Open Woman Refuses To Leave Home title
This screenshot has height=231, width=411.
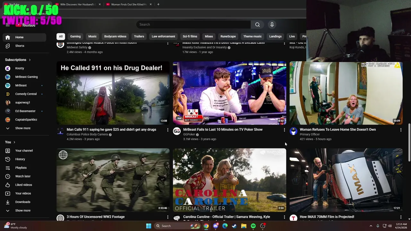tap(338, 130)
